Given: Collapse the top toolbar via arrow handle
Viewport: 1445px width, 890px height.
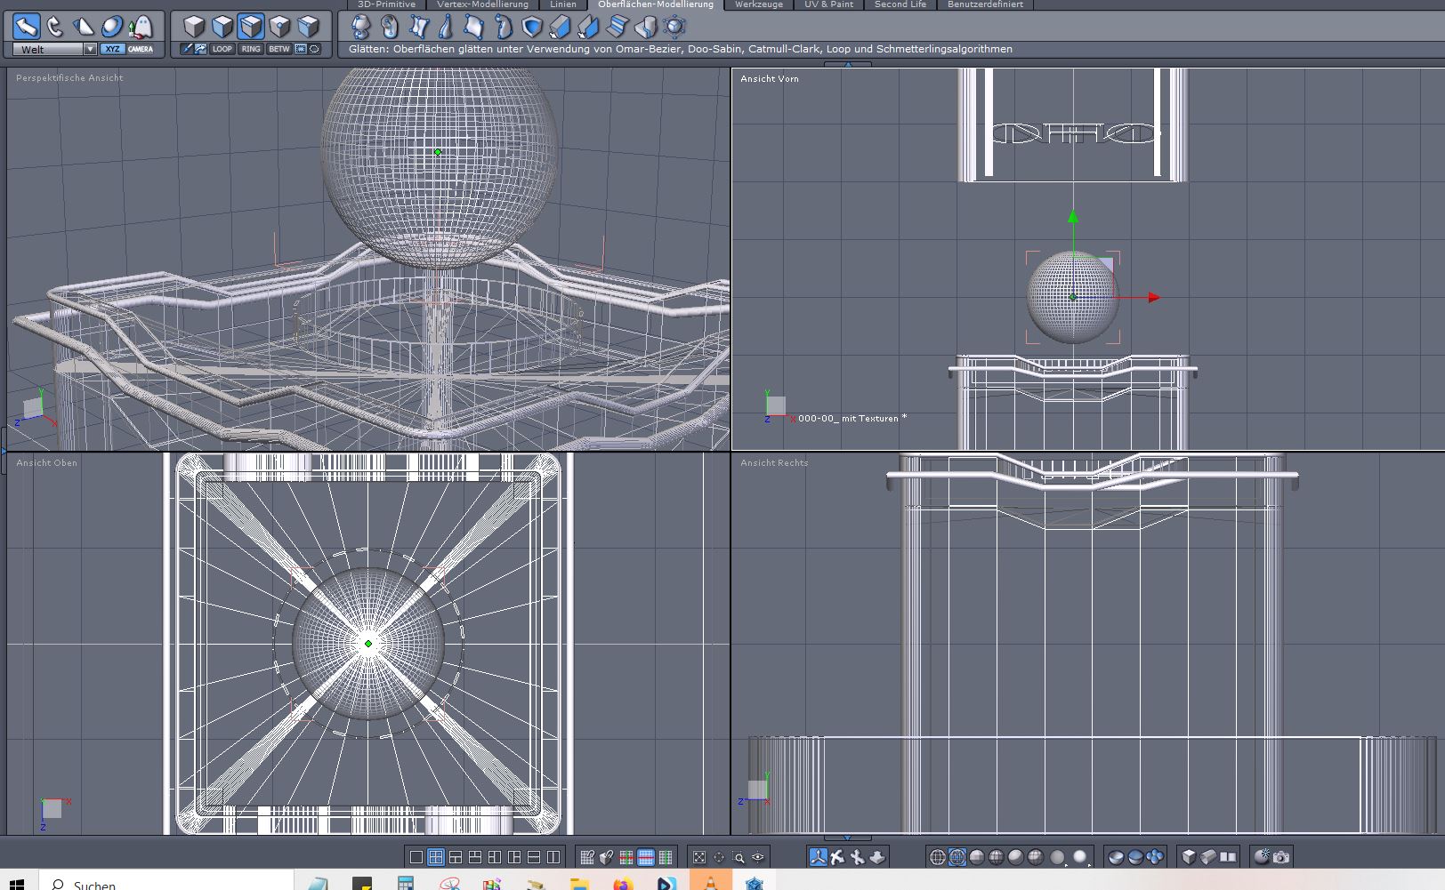Looking at the screenshot, I should 847,64.
